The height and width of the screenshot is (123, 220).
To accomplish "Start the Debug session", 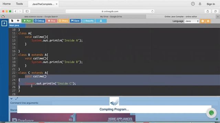I will coord(39,21).
